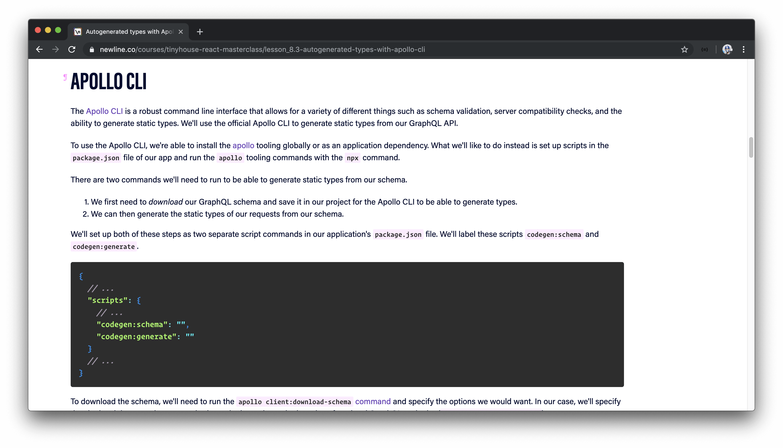783x448 pixels.
Task: Maximize the window with green button
Action: [x=58, y=30]
